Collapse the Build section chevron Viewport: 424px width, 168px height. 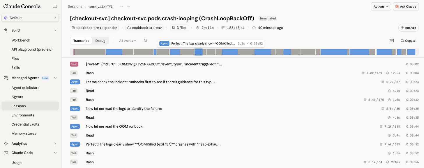tap(55, 30)
